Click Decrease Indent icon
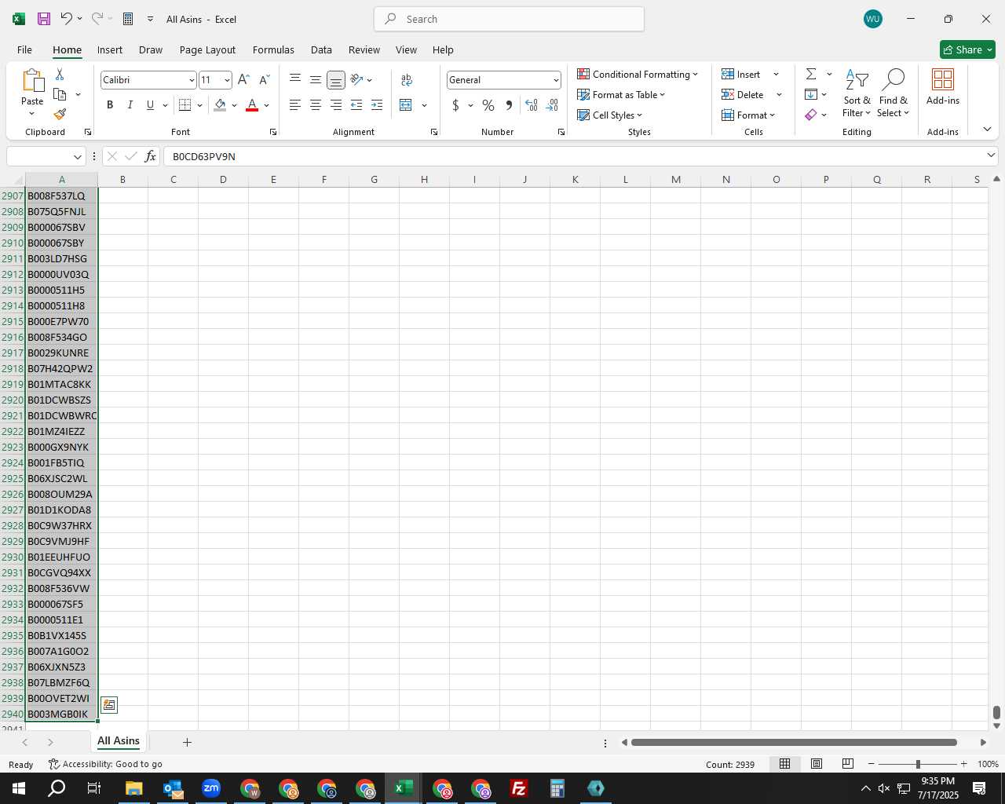This screenshot has width=1005, height=804. (356, 105)
